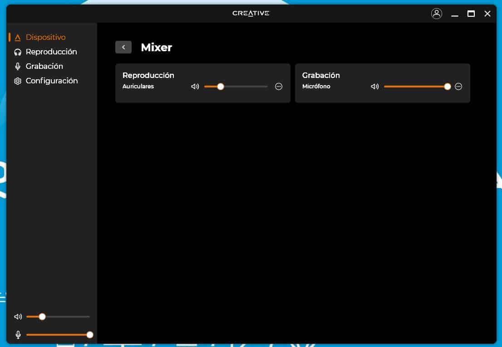Screen dimensions: 502x347
Task: Toggle mute on sidebar bottom speaker icon
Action: [18, 317]
